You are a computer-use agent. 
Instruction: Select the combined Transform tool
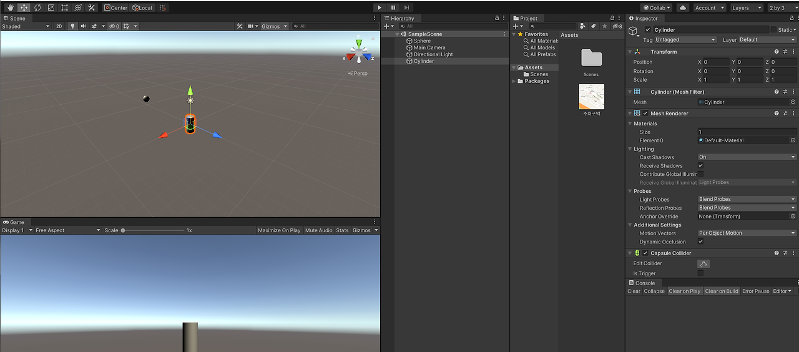click(78, 7)
